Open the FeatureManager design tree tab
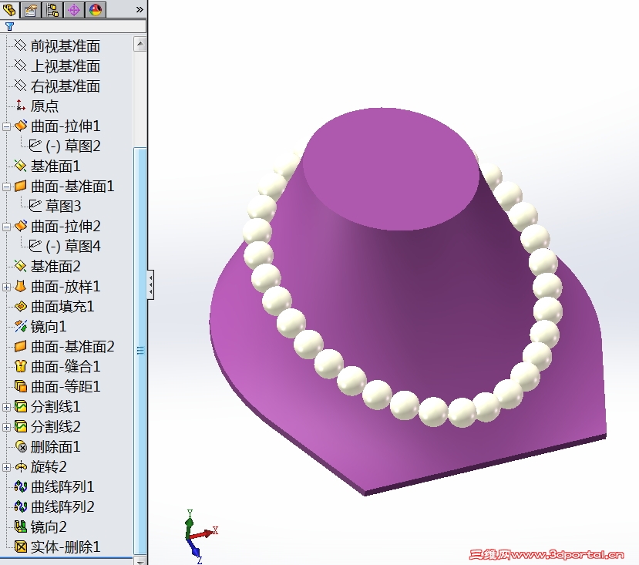639x565 pixels. [x=9, y=9]
